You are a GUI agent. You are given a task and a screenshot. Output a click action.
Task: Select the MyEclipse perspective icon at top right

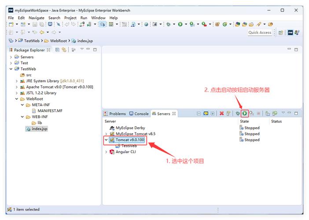[x=290, y=32]
